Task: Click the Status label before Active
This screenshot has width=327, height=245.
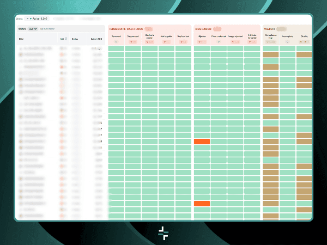Action: point(19,19)
